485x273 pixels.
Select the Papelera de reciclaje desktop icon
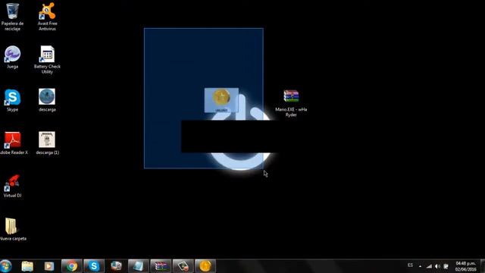tap(12, 16)
